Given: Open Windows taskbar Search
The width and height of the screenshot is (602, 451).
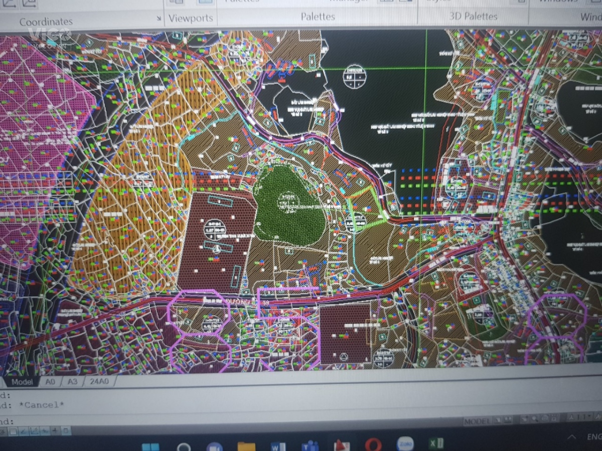Looking at the screenshot, I should pos(184,446).
